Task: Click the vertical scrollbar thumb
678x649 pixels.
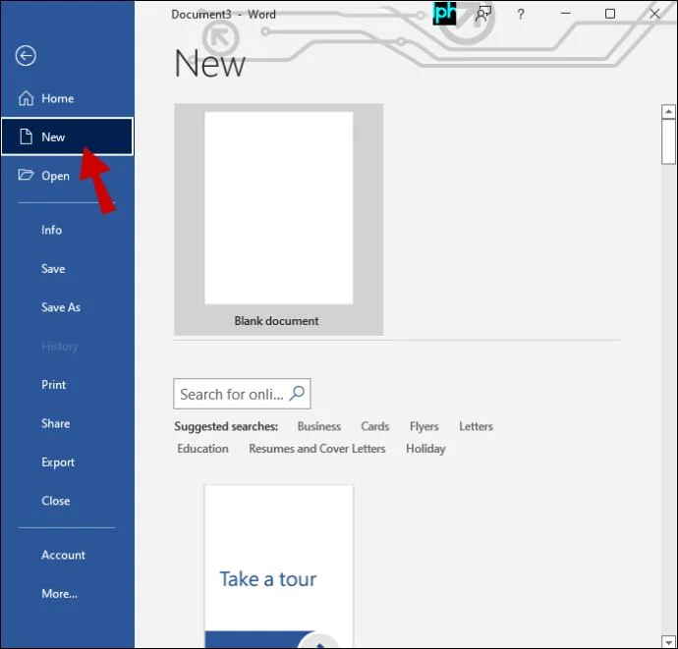Action: click(668, 141)
